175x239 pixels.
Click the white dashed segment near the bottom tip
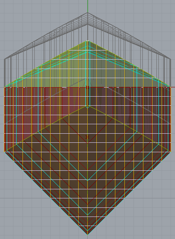[88, 226]
